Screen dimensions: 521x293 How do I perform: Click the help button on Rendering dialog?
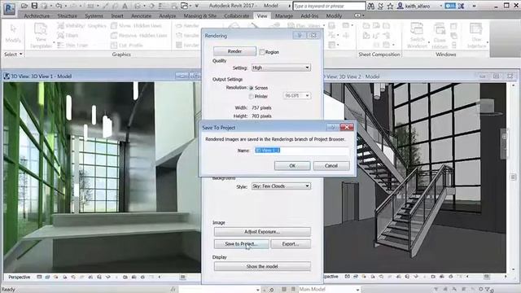tap(300, 35)
